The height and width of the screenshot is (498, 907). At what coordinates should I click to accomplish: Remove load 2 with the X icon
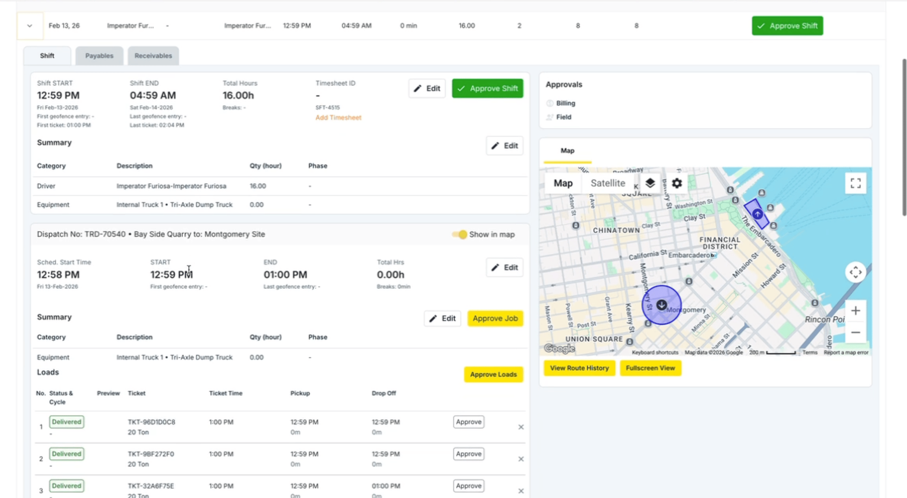click(x=521, y=459)
